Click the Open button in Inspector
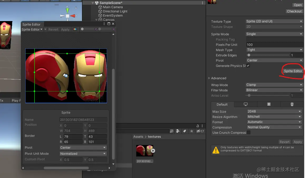Screen dimensions: 305x178 (x=298, y=5)
